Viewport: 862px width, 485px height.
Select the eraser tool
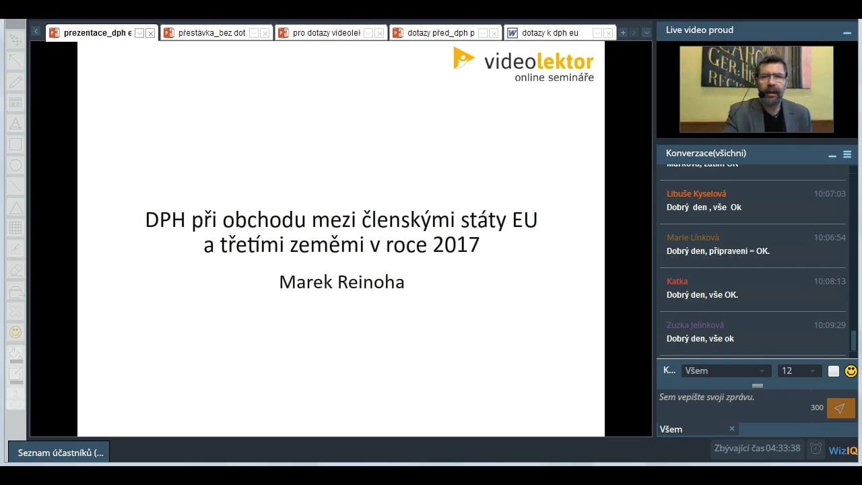tap(15, 269)
